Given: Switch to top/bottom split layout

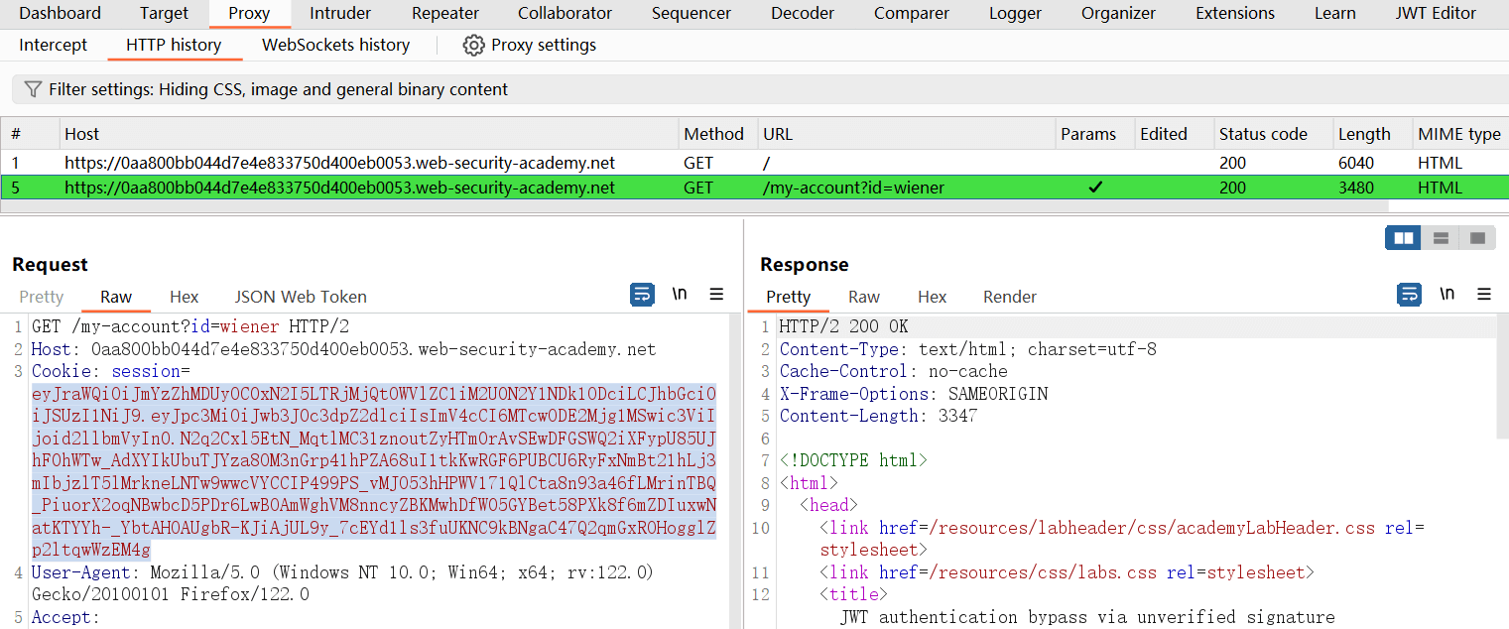Looking at the screenshot, I should (1441, 238).
